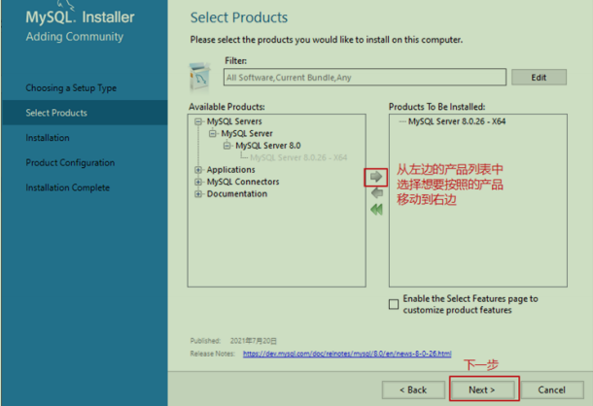Open the release notes hyperlink
This screenshot has width=593, height=406.
click(x=347, y=354)
